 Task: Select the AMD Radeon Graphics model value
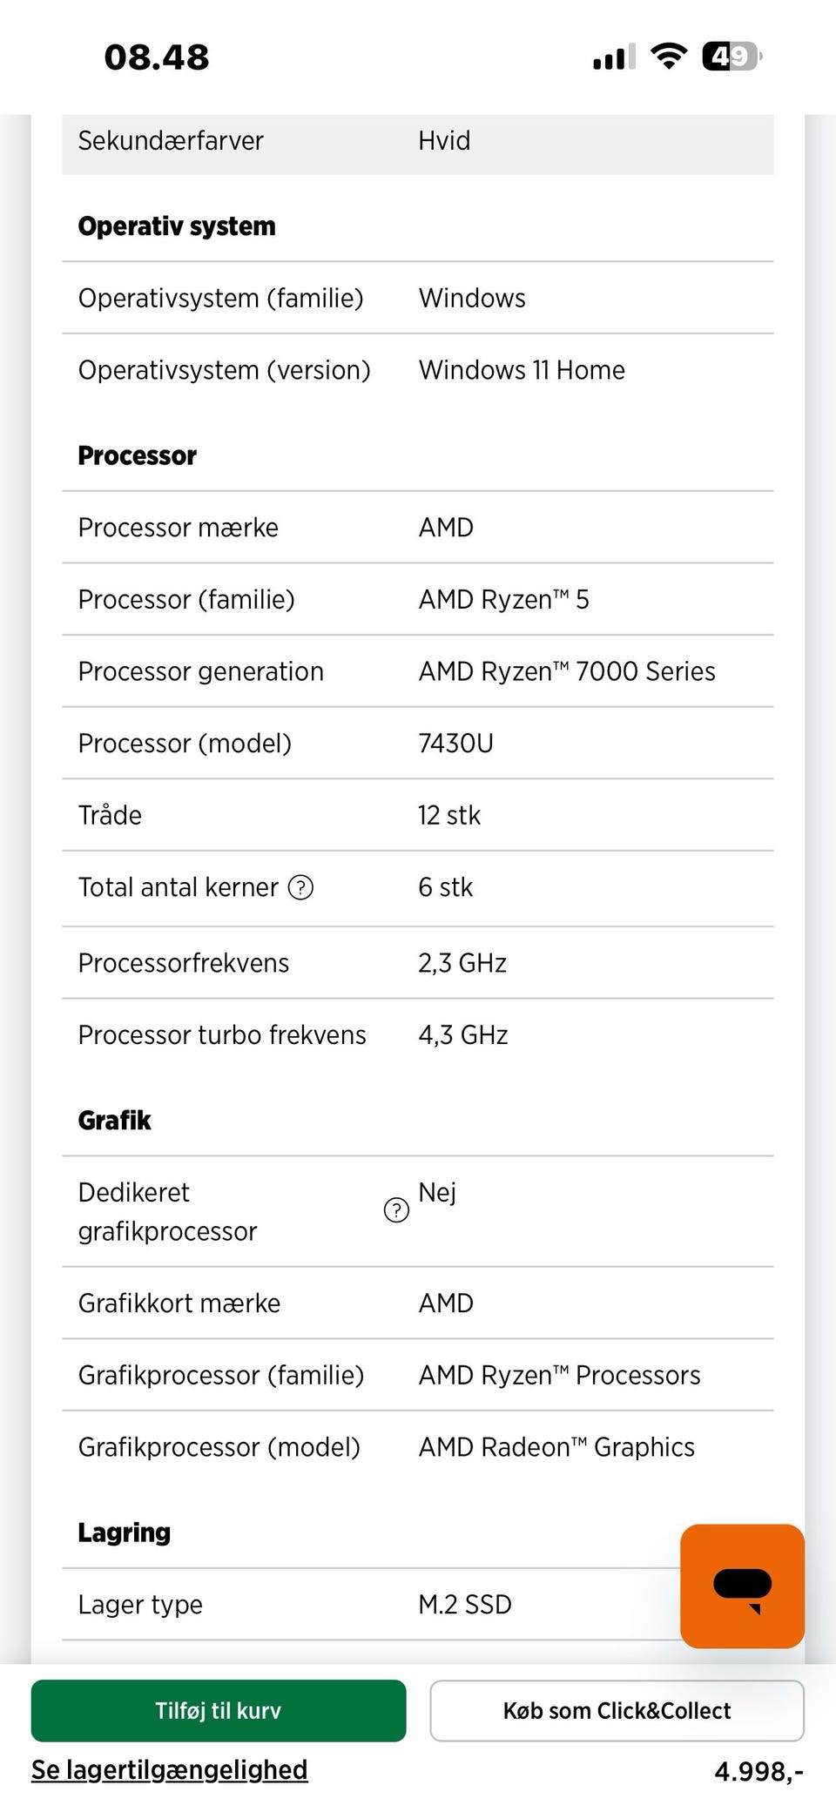click(556, 1447)
